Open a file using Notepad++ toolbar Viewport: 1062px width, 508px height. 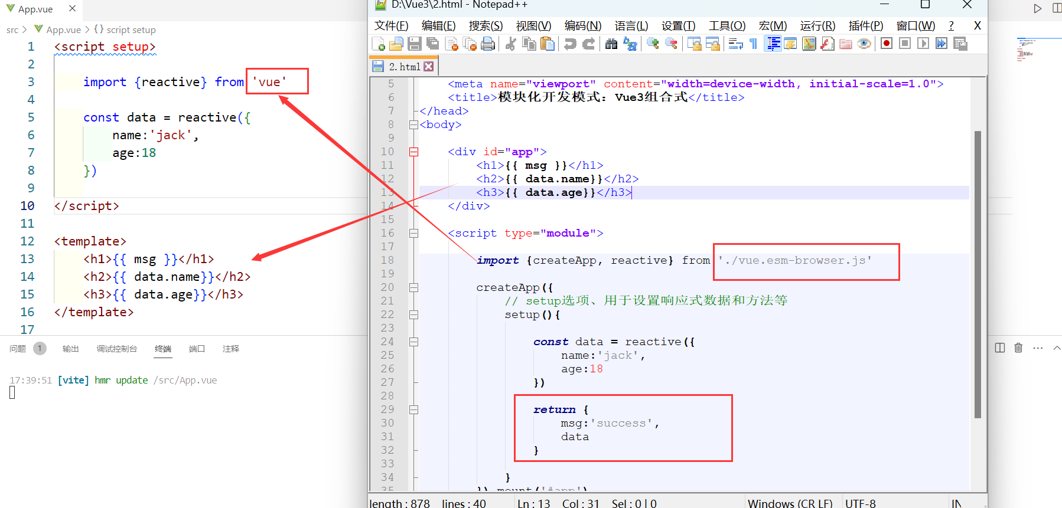396,44
